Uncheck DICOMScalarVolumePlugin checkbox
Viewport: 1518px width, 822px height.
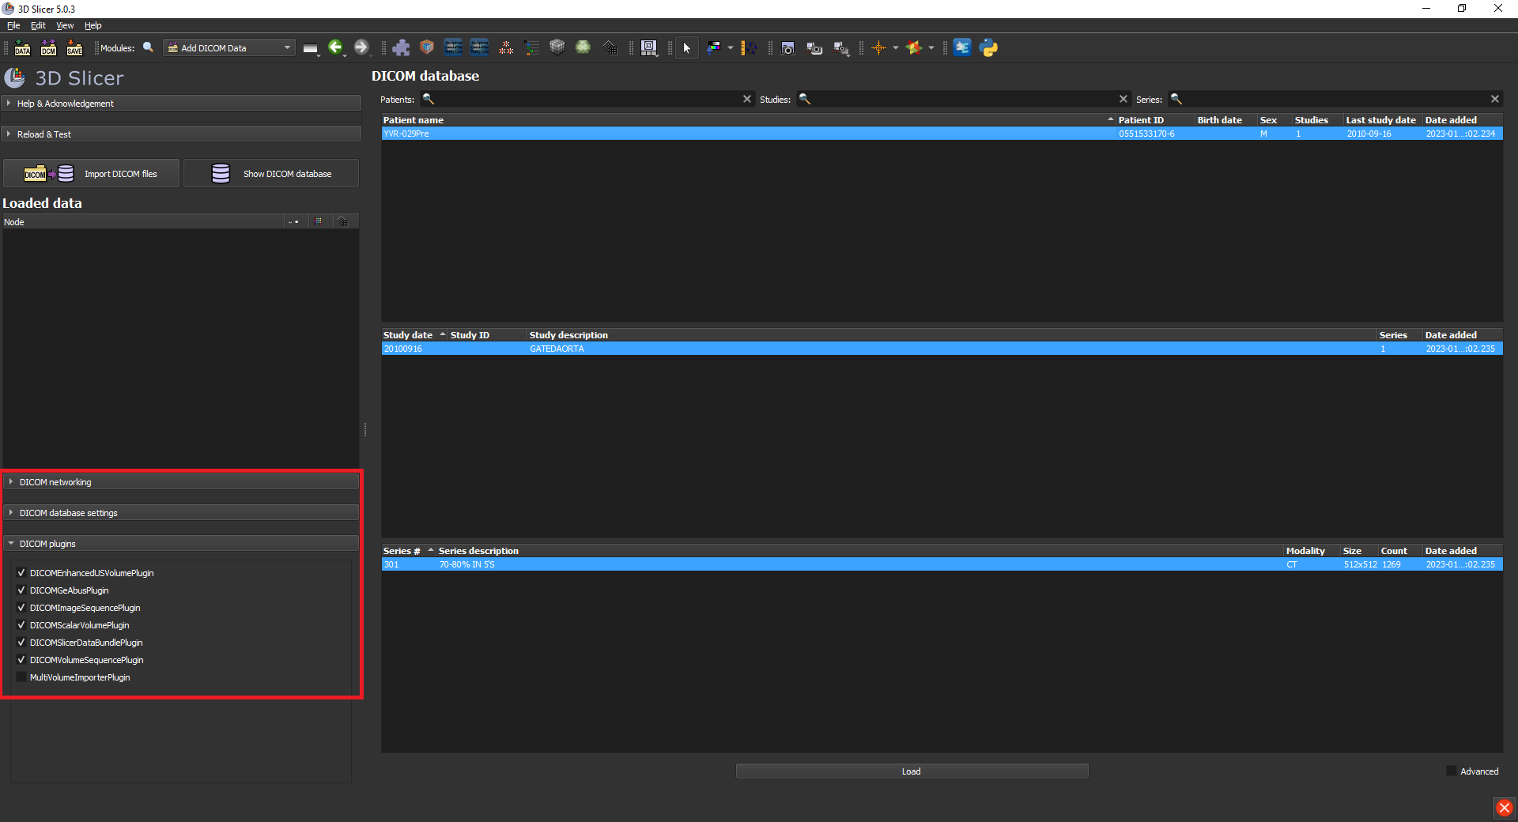[x=21, y=625]
